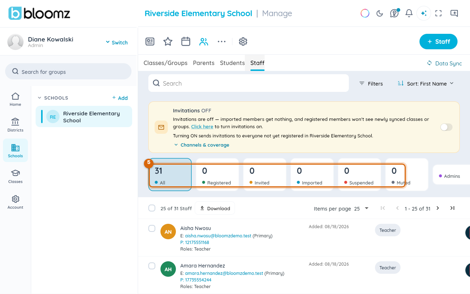
Task: Switch to the Parents tab
Action: tap(203, 63)
